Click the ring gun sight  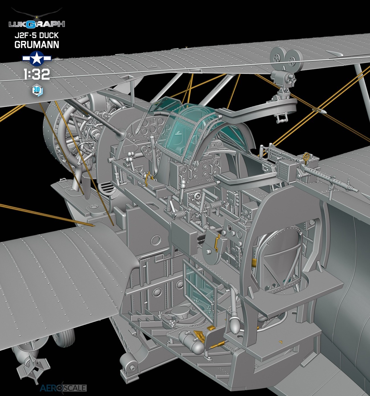click(x=306, y=157)
